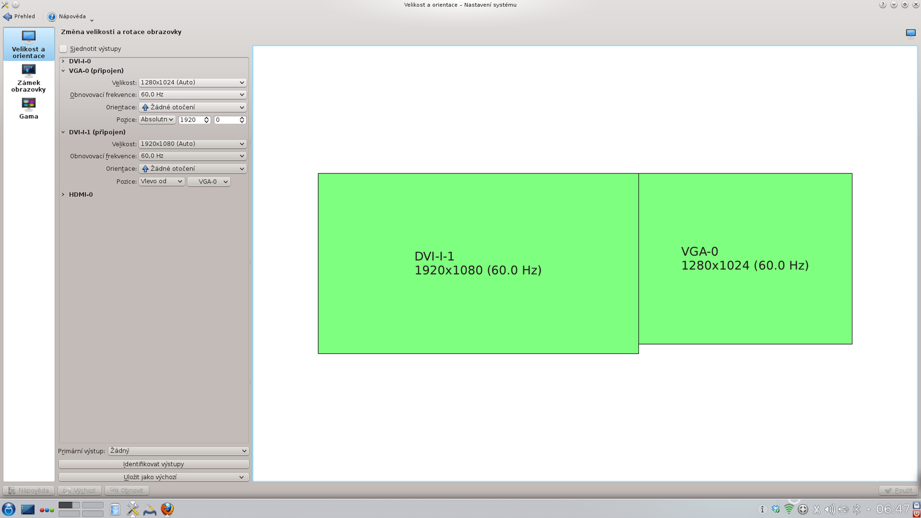921x518 pixels.
Task: Click the Výchozí button
Action: (80, 490)
